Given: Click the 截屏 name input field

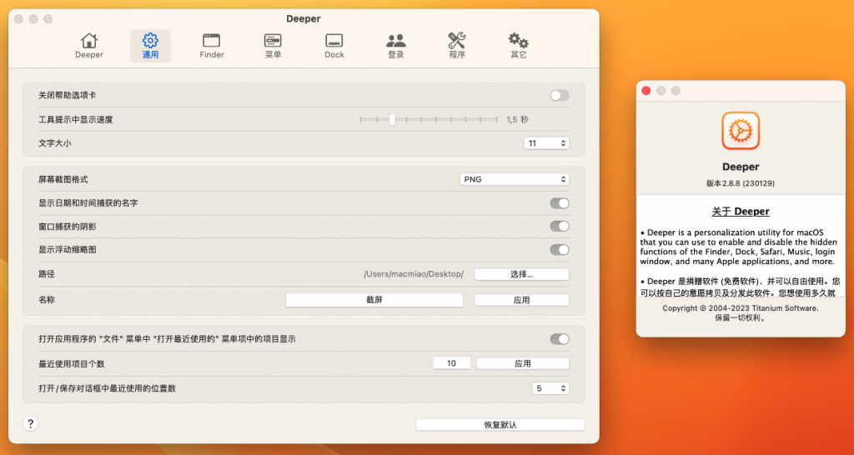Looking at the screenshot, I should [x=374, y=300].
